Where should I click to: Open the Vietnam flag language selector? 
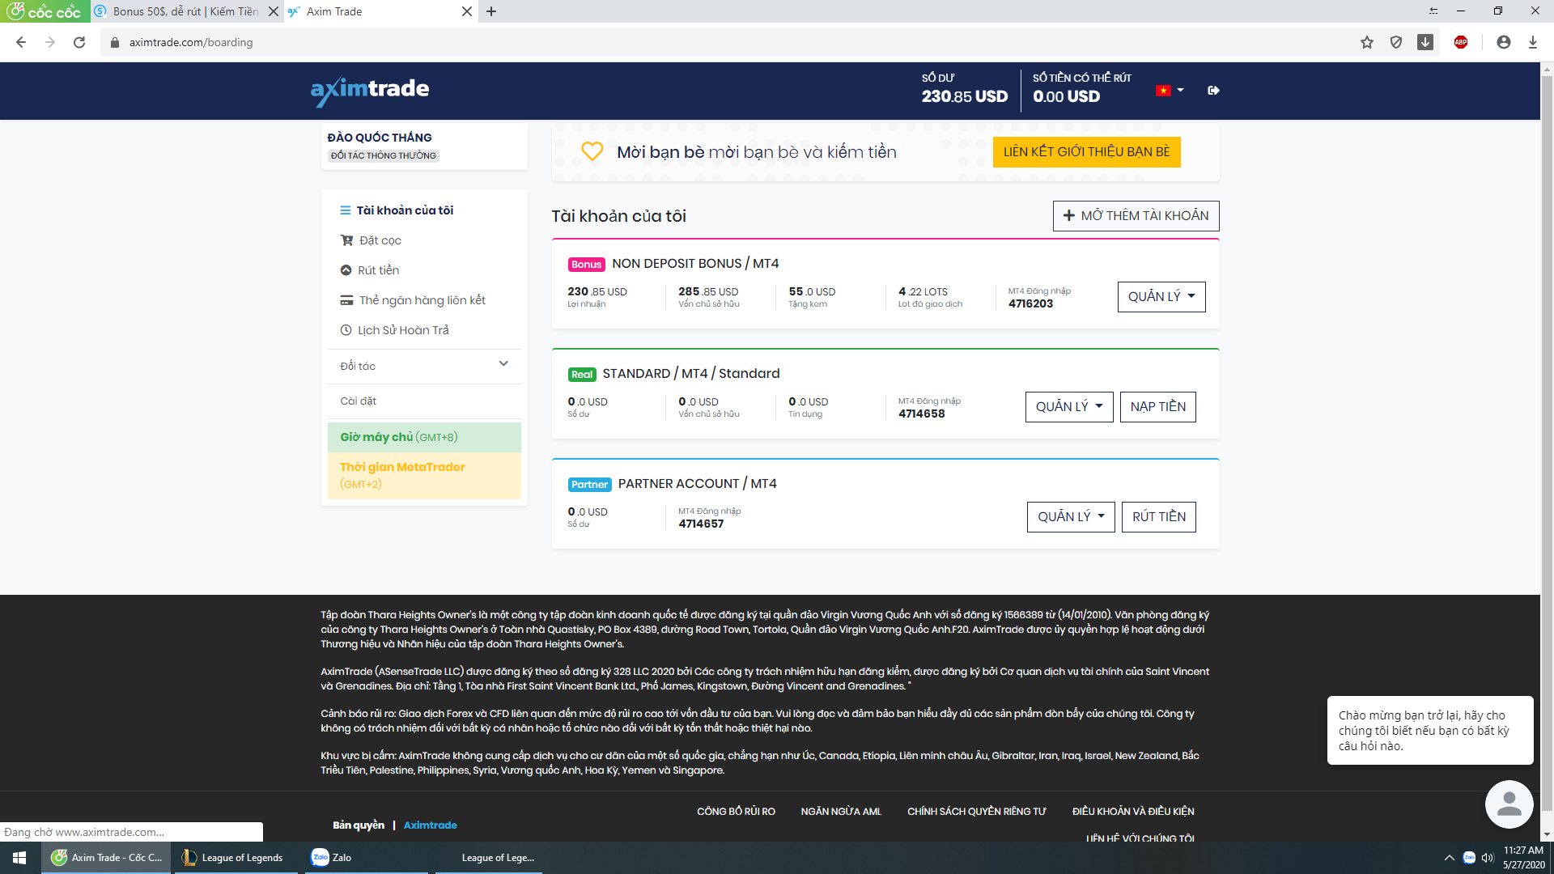pyautogui.click(x=1170, y=91)
